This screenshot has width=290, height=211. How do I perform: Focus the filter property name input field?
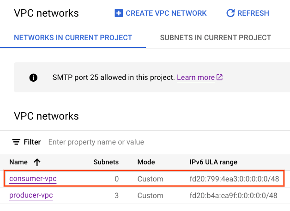coord(139,142)
